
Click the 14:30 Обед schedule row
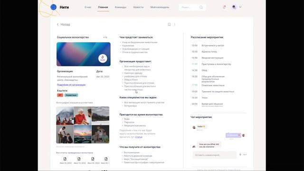[199, 70]
